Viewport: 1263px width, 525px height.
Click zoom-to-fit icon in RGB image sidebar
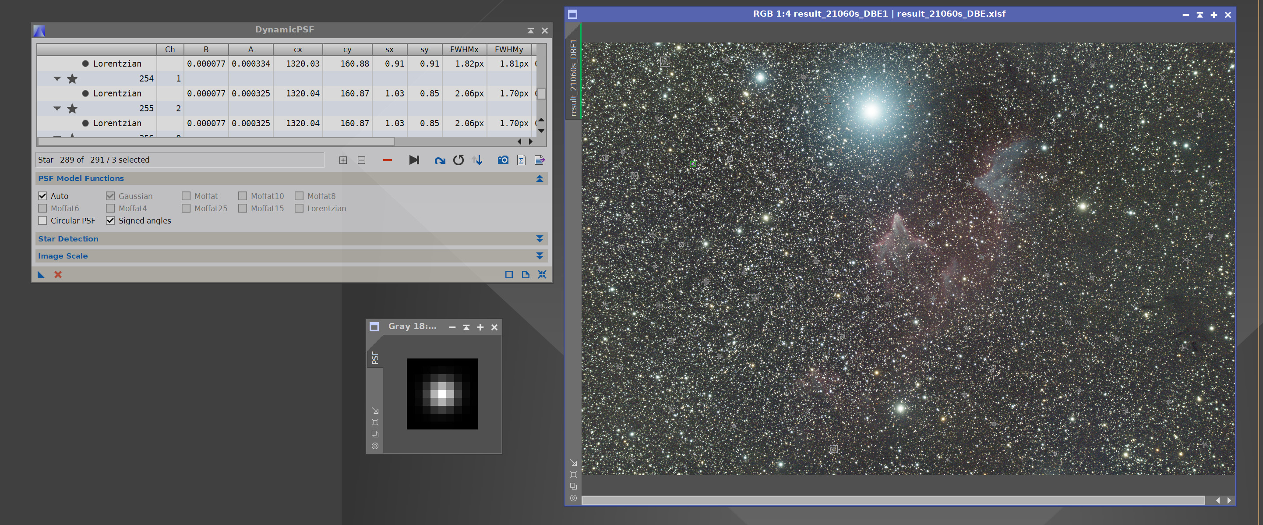[x=574, y=475]
